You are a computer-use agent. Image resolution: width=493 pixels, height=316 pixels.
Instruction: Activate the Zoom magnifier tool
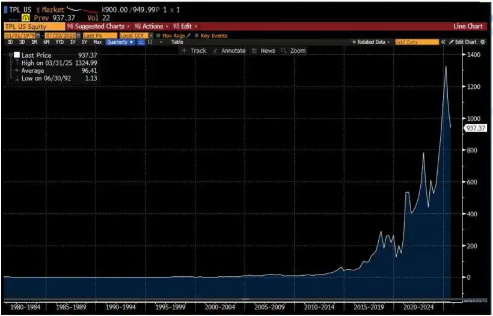pos(294,51)
